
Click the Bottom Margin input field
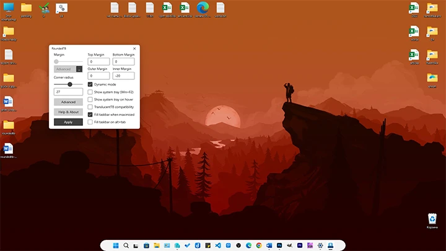pos(123,61)
